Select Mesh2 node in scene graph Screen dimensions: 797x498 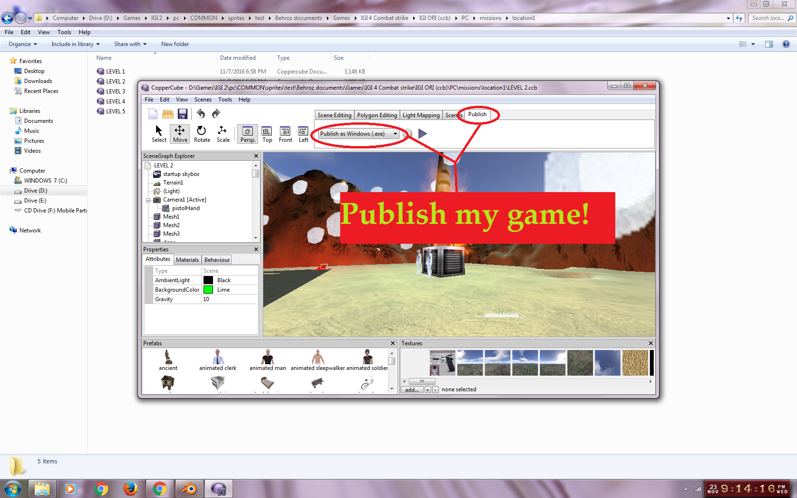tap(171, 225)
